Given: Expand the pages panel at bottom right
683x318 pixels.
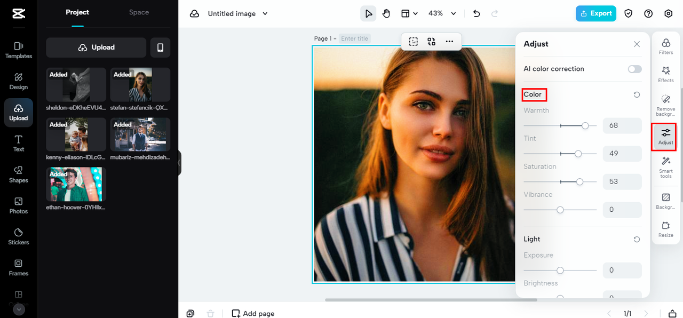Looking at the screenshot, I should (673, 314).
